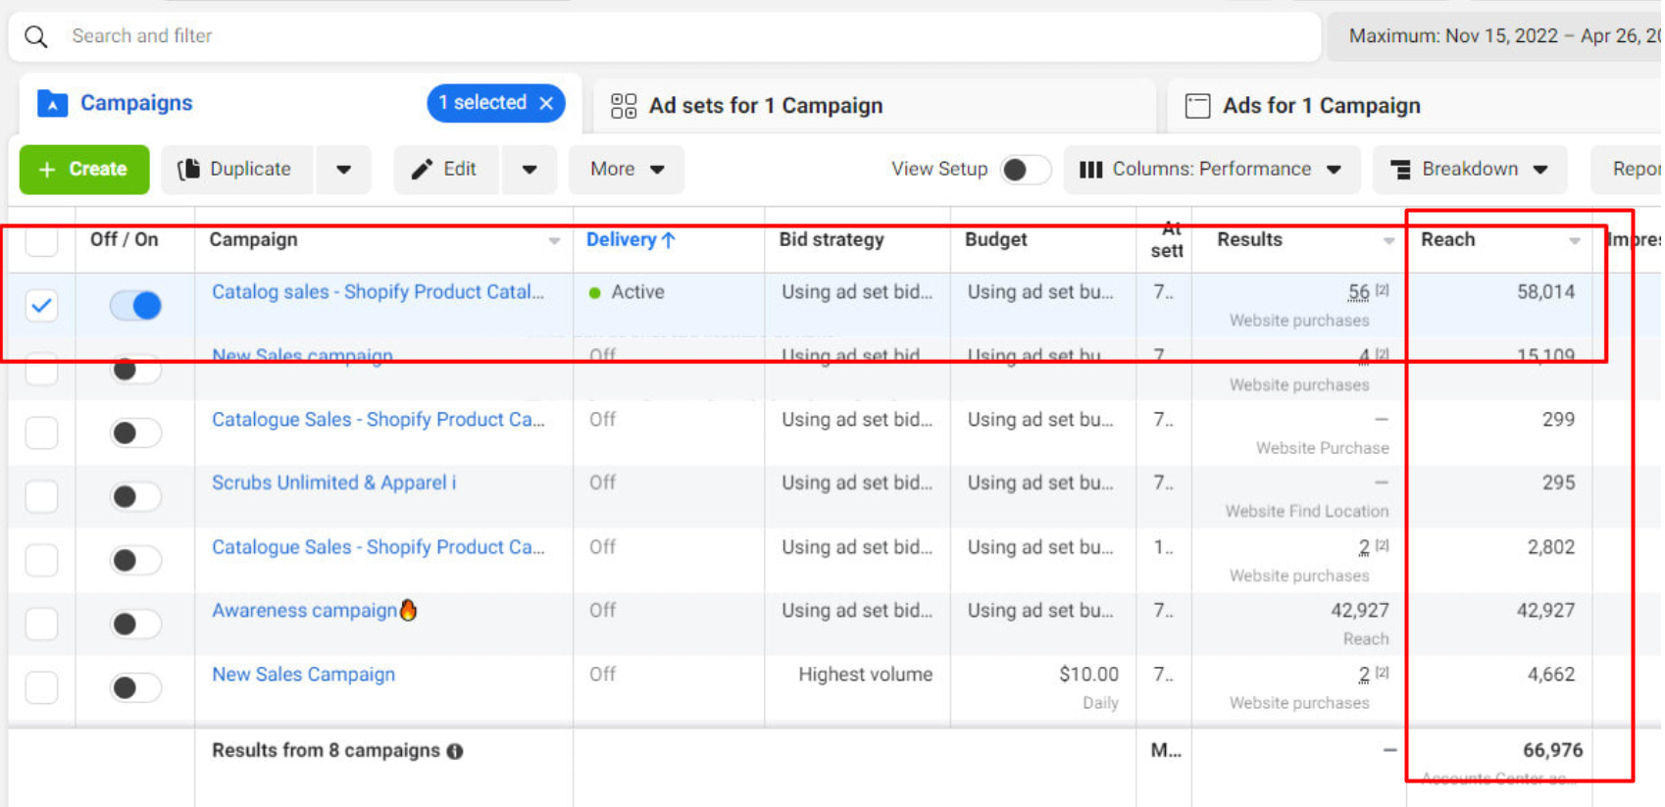Open the Edit options dropdown arrow
Viewport: 1665px width, 807px height.
pyautogui.click(x=530, y=170)
